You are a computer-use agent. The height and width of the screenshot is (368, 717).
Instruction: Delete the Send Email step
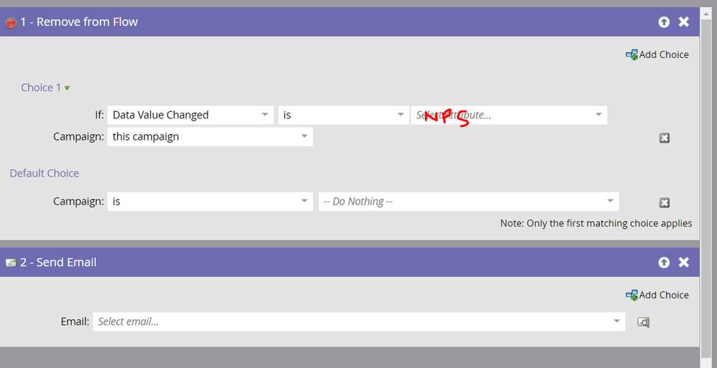coord(683,263)
